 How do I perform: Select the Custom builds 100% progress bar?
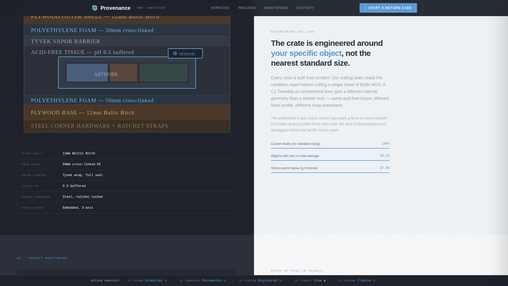point(330,148)
